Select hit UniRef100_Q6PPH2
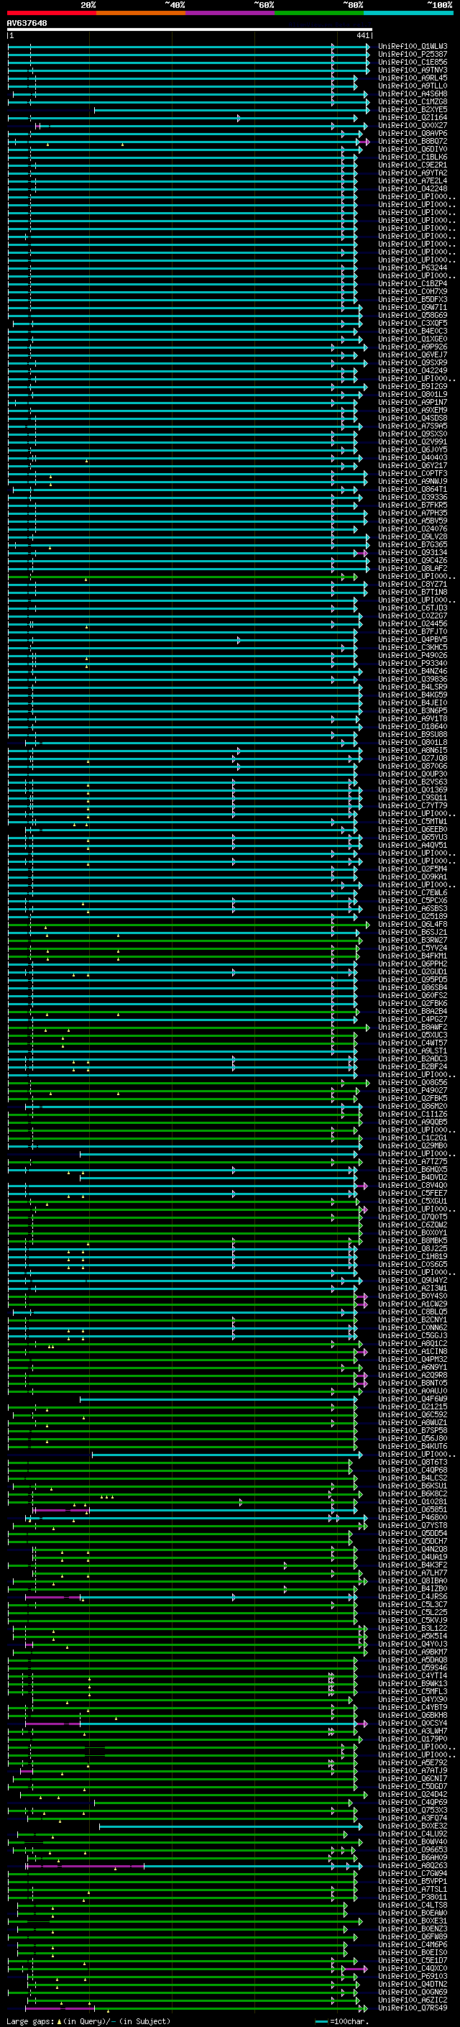 413,964
